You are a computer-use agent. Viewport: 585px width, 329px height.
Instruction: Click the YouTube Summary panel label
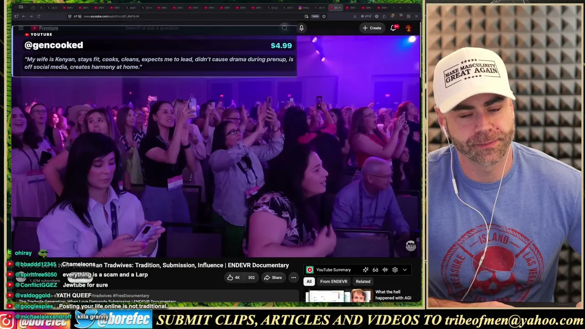coord(334,270)
